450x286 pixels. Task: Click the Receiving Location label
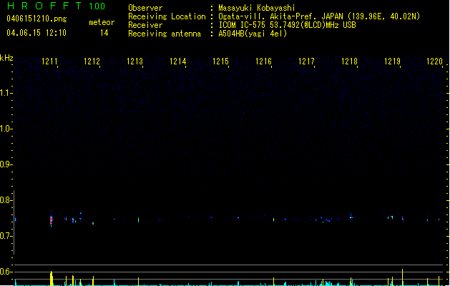[x=167, y=16]
